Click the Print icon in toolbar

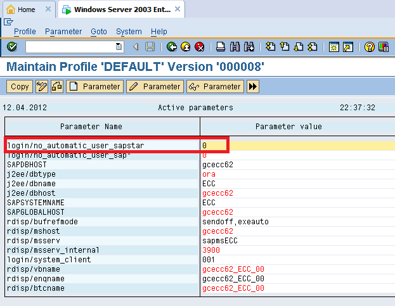coord(221,47)
